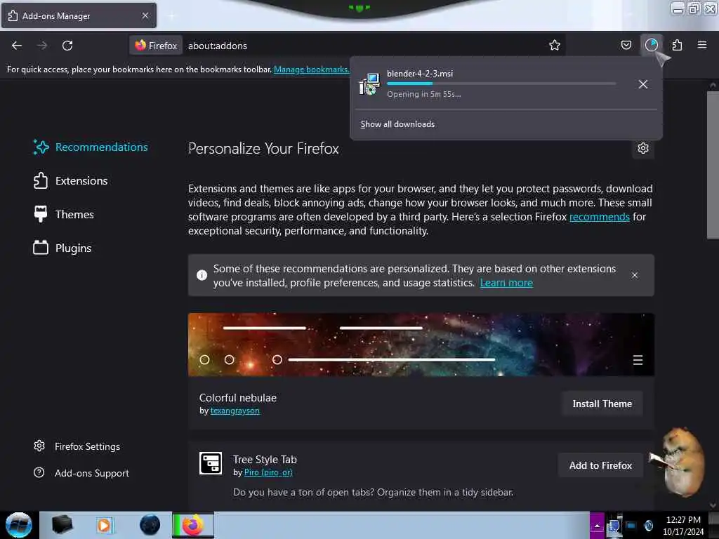Viewport: 719px width, 539px height.
Task: Install the Colorful nebulae theme
Action: click(x=602, y=404)
